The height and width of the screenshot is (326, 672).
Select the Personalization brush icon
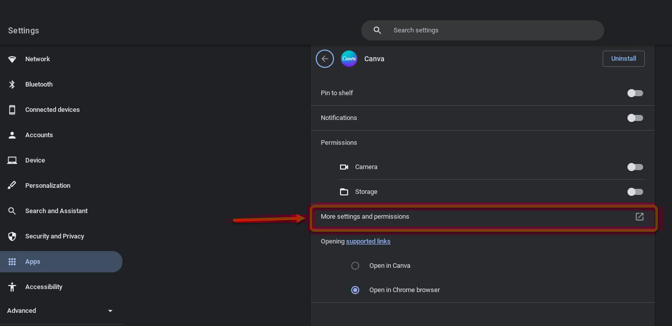(12, 185)
